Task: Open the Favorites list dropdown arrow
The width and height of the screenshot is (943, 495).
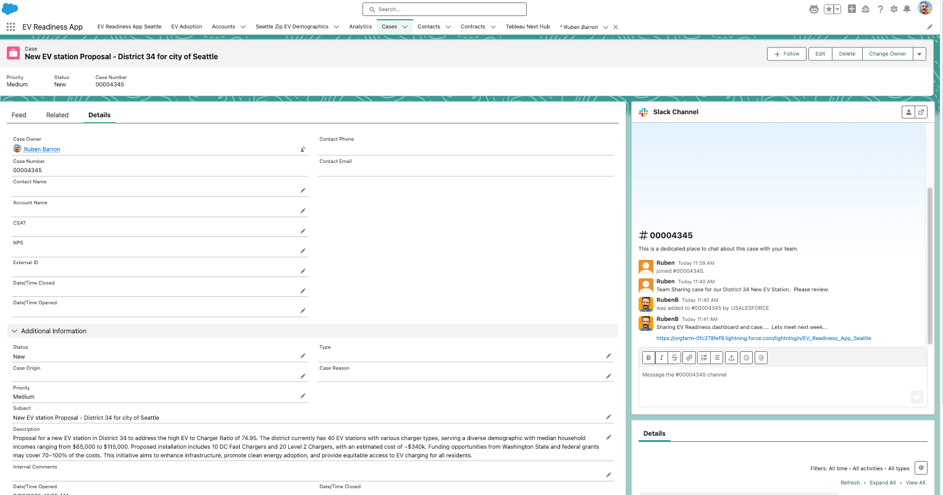Action: coord(837,9)
